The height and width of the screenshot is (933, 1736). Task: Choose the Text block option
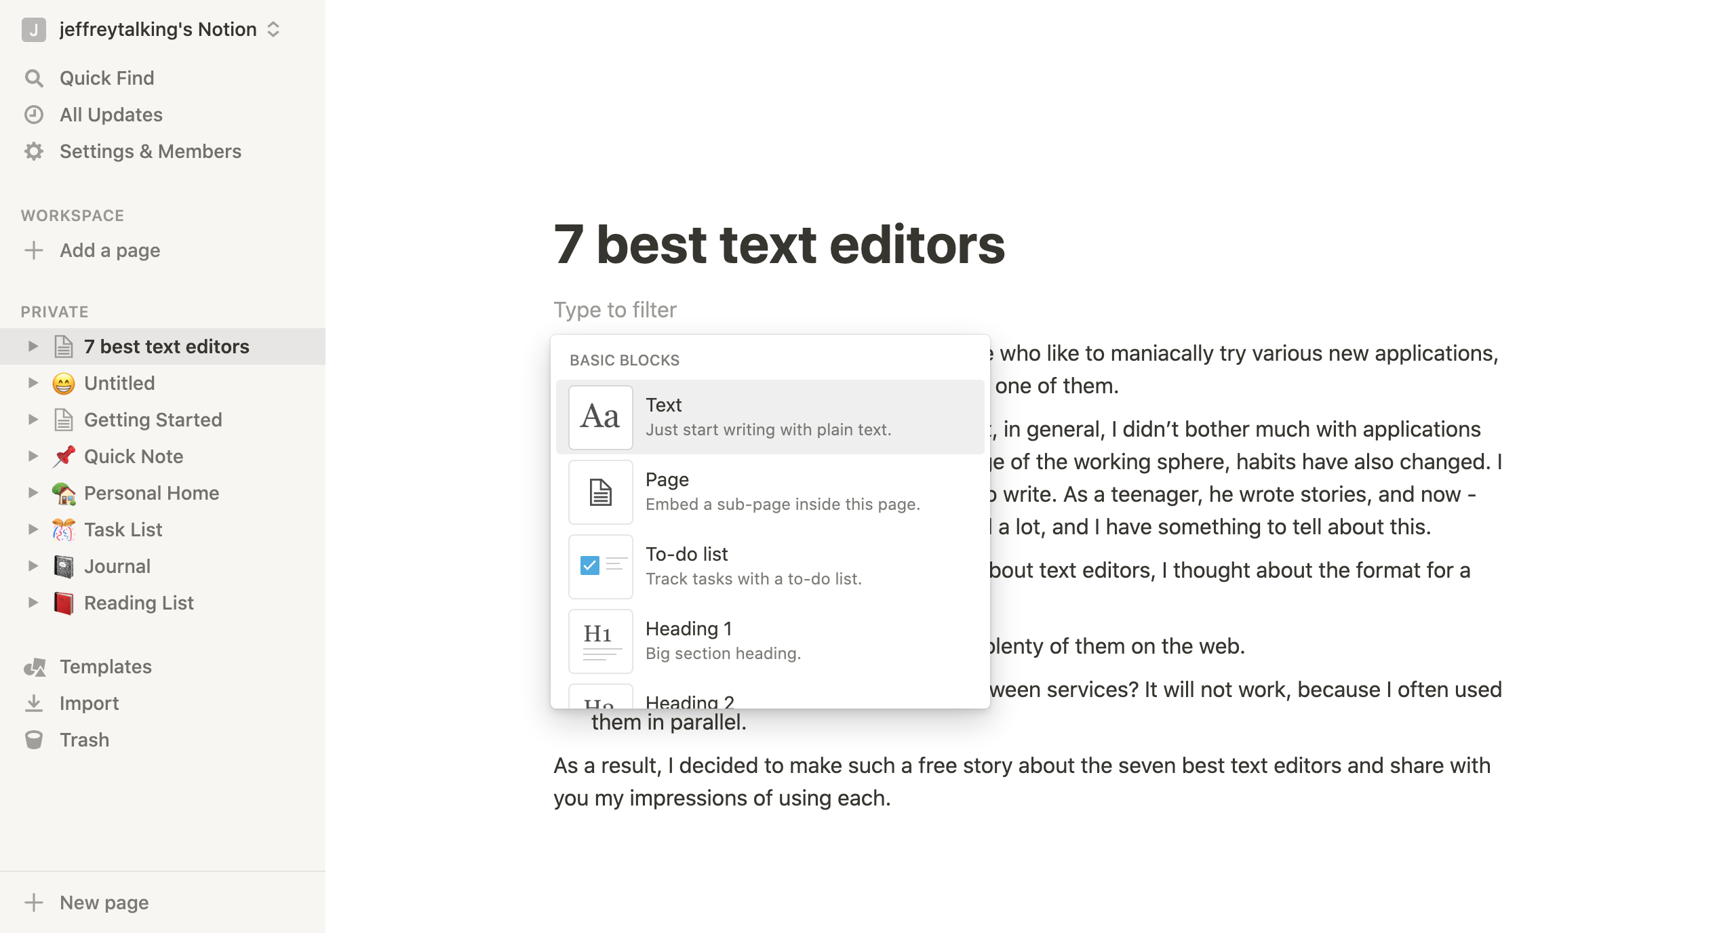coord(769,417)
